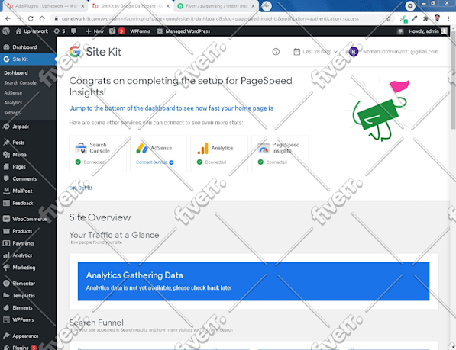Expand the + New content menu
Viewport: 456px width, 350px height.
pyautogui.click(x=95, y=31)
